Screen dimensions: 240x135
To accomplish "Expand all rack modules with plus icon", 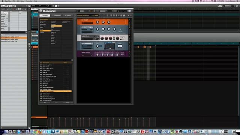I will (128, 15).
